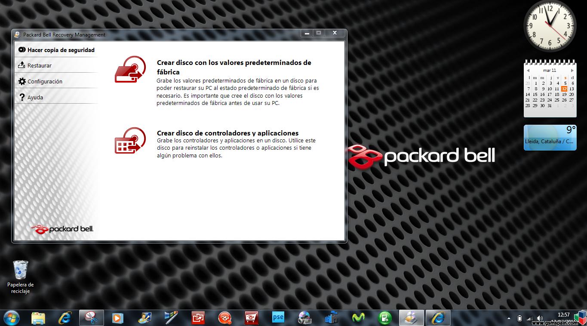Open the network signal tray icon
The image size is (587, 326).
[x=529, y=319]
